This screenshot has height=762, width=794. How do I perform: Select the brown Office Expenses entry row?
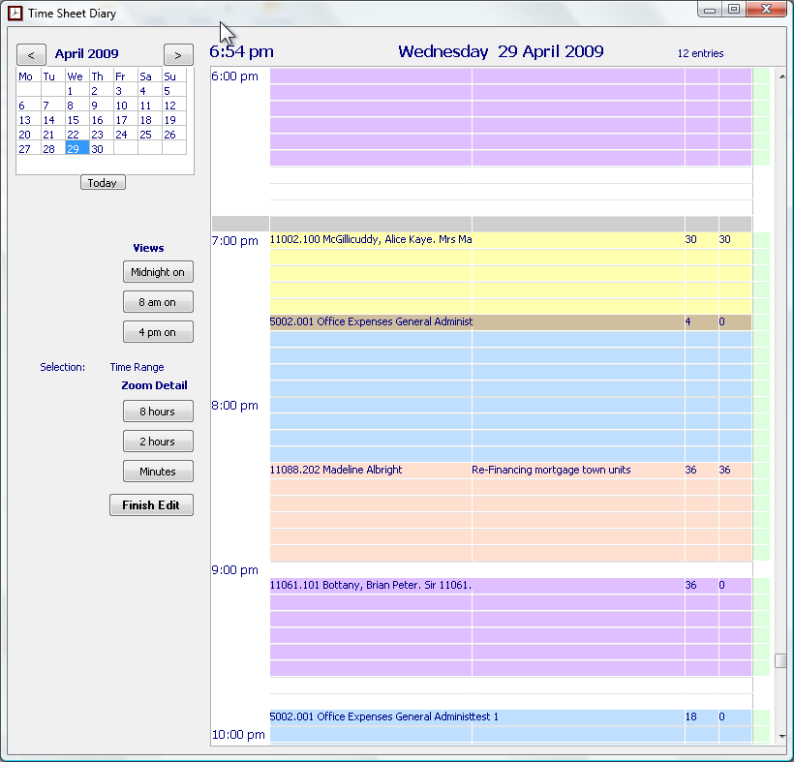click(x=371, y=321)
